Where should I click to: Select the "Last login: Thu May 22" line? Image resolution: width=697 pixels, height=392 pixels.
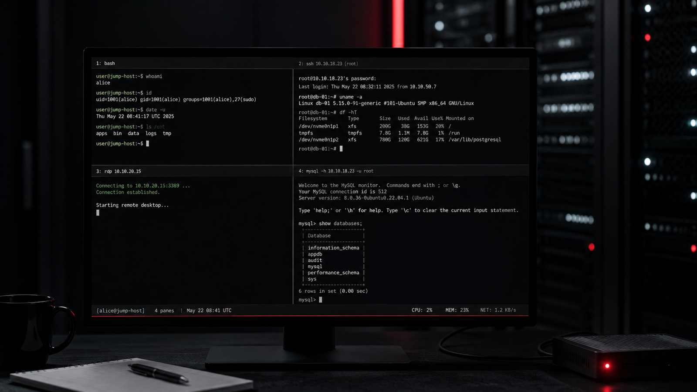click(367, 87)
